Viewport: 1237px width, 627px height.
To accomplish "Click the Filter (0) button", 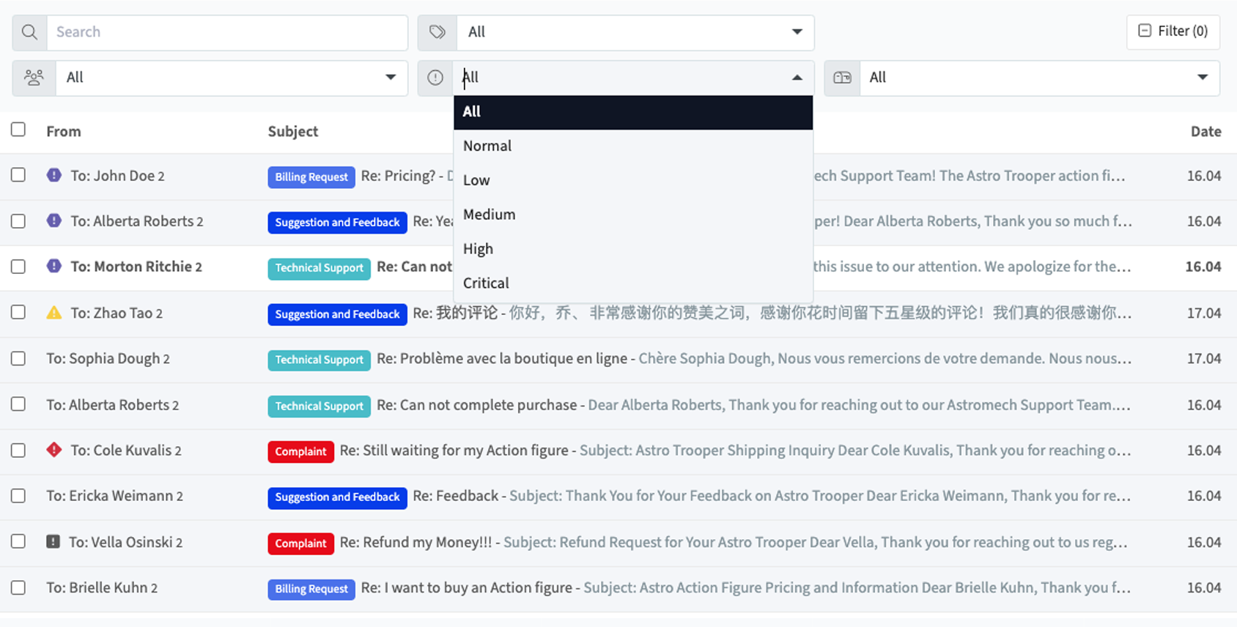I will [x=1173, y=31].
